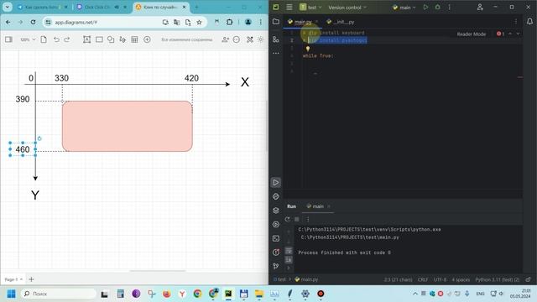Open the browser profile avatar
Viewport: 537px width, 302px height.
[248, 23]
